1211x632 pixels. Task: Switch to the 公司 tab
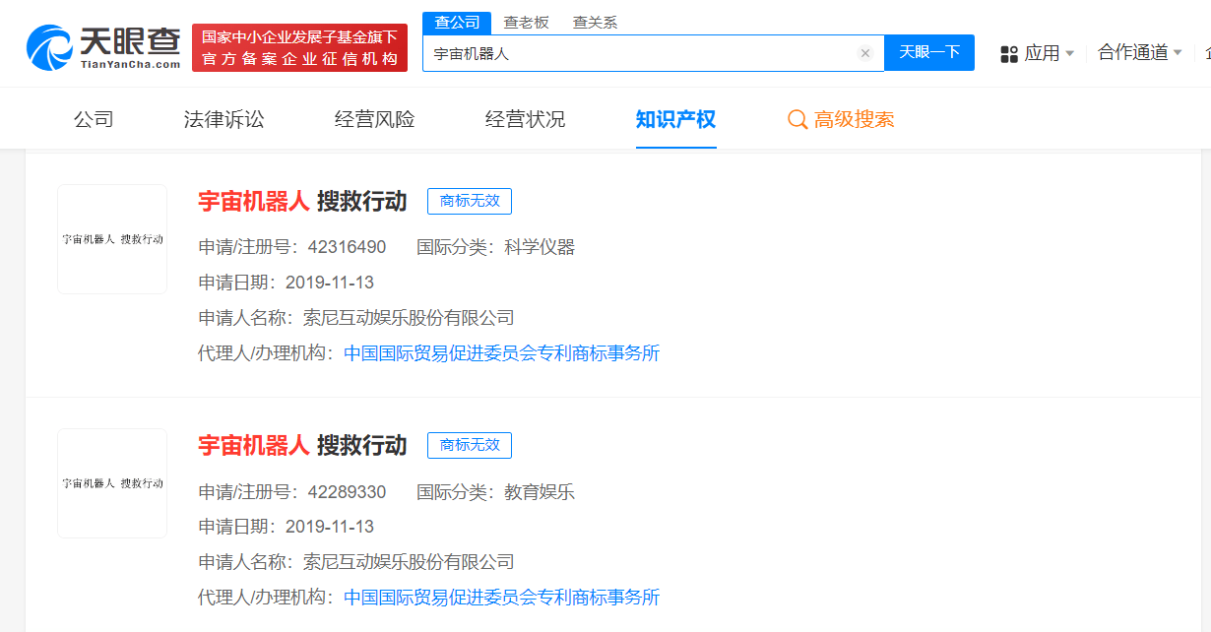tap(94, 120)
